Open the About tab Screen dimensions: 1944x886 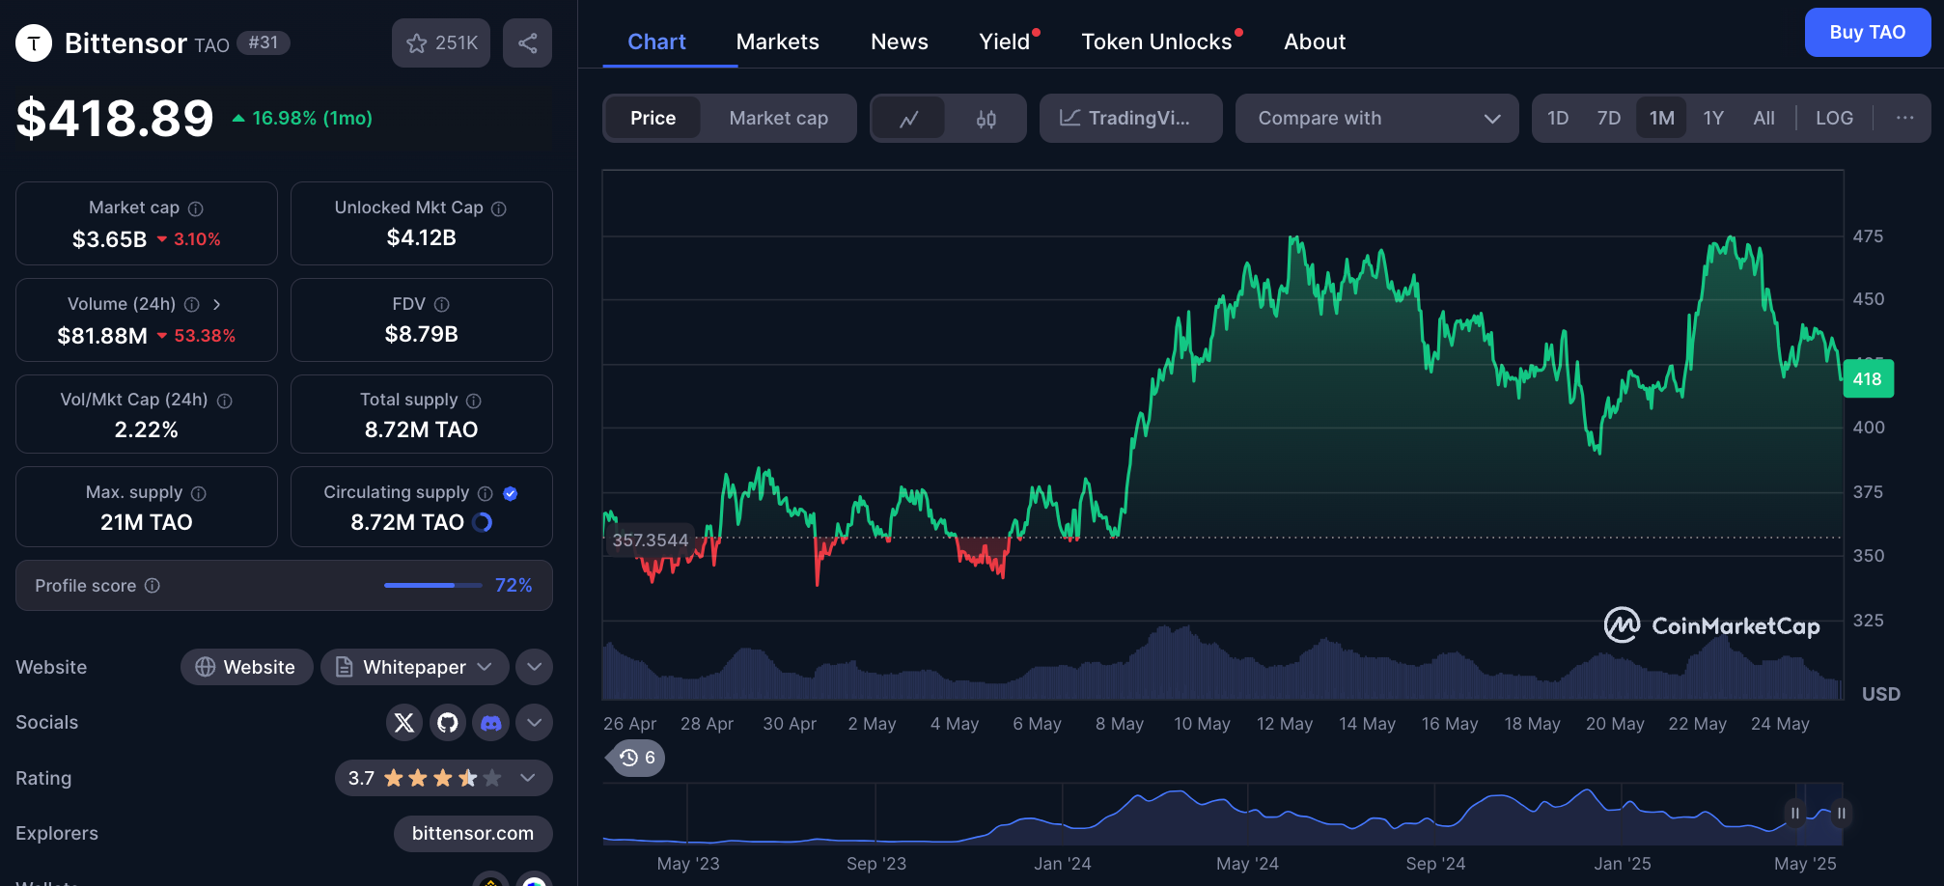[x=1315, y=42]
